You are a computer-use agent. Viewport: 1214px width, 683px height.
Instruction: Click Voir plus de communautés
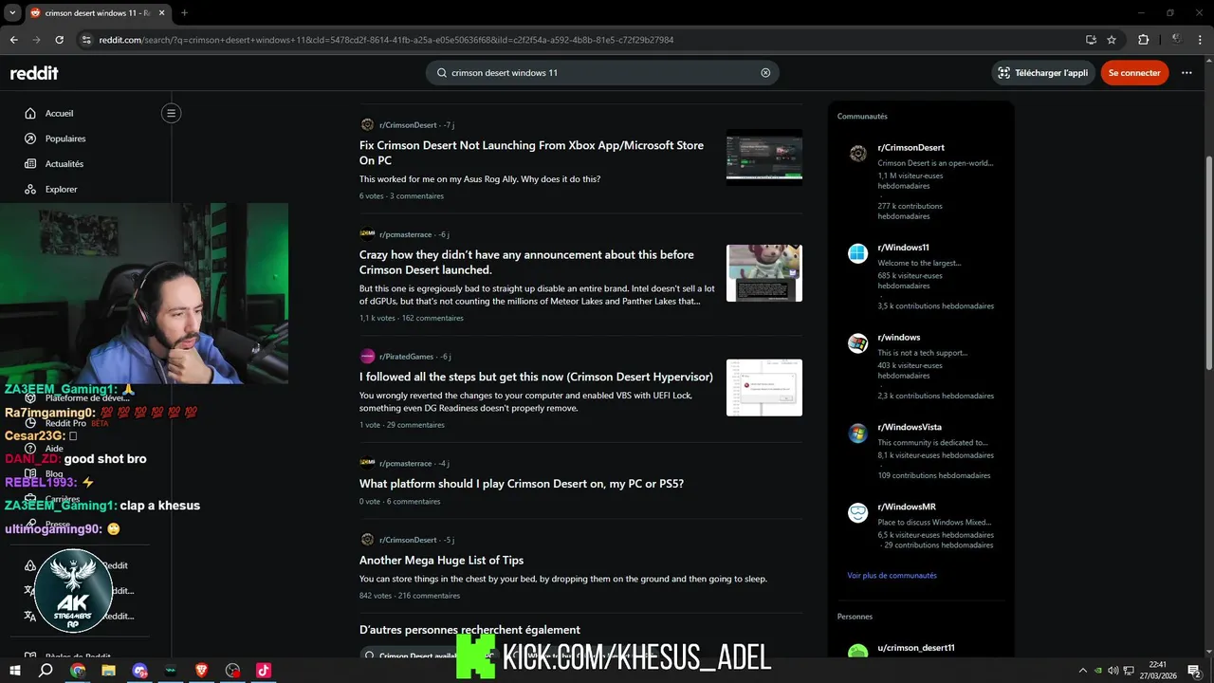tap(892, 576)
